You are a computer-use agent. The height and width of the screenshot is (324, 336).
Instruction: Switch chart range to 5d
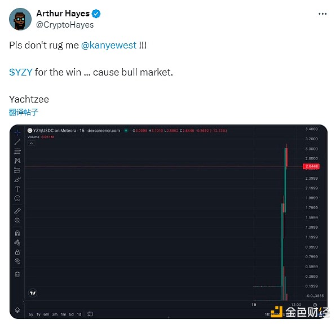[71, 314]
